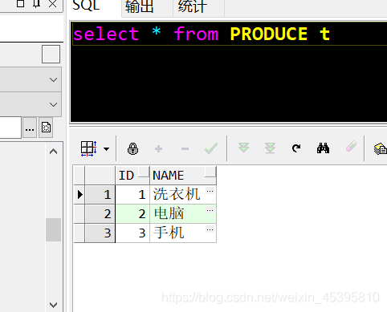Click the left panel scroll down arrow
The width and height of the screenshot is (387, 312).
pyautogui.click(x=53, y=305)
